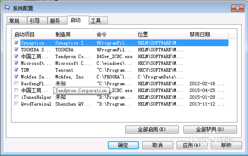Open help with the 帮助 button

pyautogui.click(x=226, y=145)
